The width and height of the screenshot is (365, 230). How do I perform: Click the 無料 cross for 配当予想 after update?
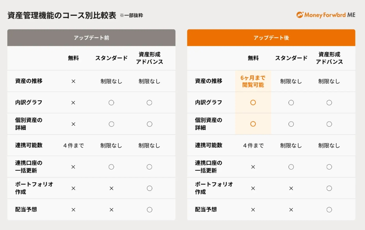click(x=253, y=210)
